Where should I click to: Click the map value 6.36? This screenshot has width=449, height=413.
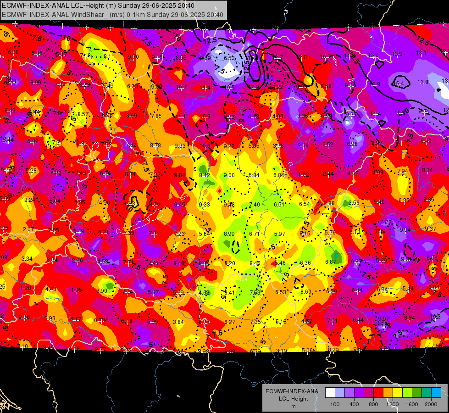pos(305,262)
